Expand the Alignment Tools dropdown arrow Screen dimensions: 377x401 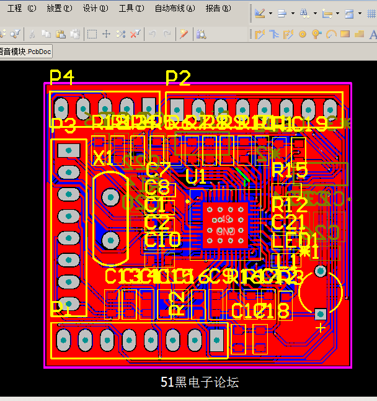(293, 13)
